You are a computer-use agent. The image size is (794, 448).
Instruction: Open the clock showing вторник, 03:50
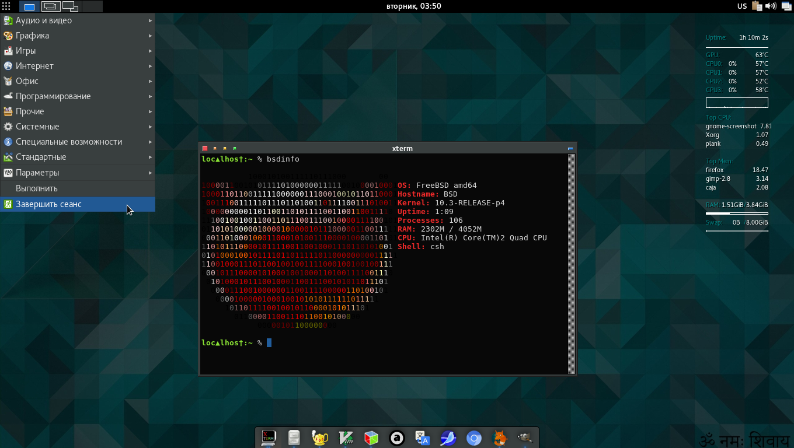pos(413,6)
